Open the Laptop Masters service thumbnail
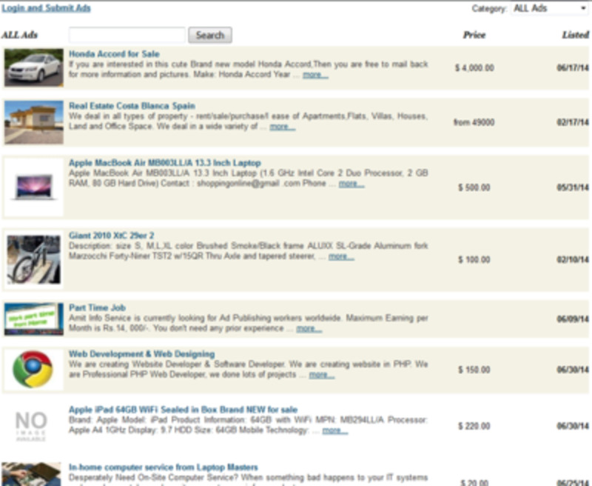 point(31,474)
